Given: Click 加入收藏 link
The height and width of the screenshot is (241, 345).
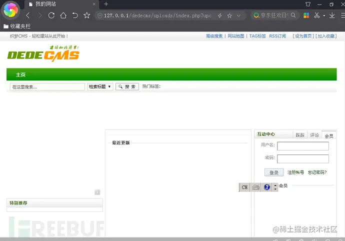Looking at the screenshot, I should [x=326, y=36].
